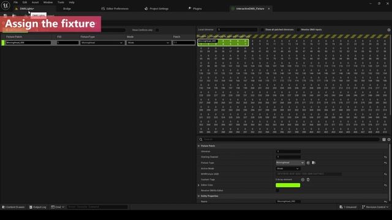Close the InteractiveDMX_Fixture tab
This screenshot has height=220, width=392.
tap(269, 9)
